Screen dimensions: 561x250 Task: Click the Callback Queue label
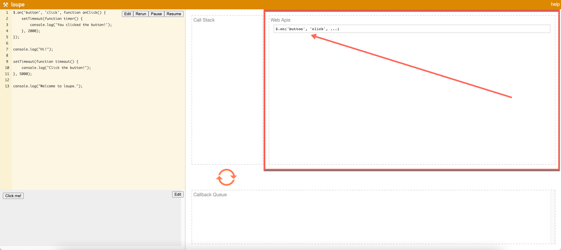pyautogui.click(x=210, y=195)
